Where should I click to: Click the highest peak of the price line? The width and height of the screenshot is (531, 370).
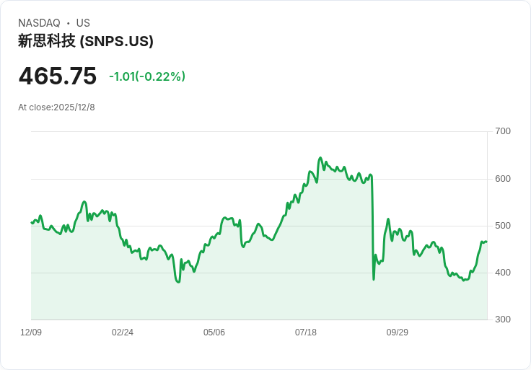320,158
